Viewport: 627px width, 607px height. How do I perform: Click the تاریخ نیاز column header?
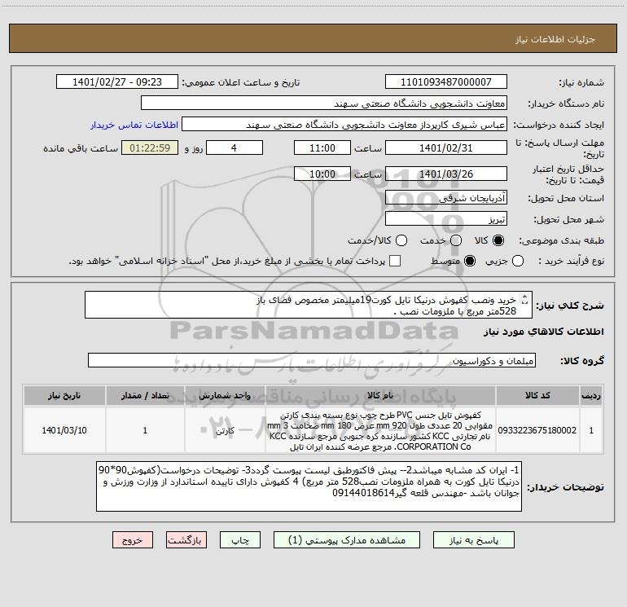pos(64,395)
